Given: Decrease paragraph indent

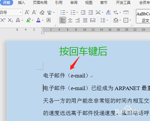Looking at the screenshot, I should [x=83, y=12].
